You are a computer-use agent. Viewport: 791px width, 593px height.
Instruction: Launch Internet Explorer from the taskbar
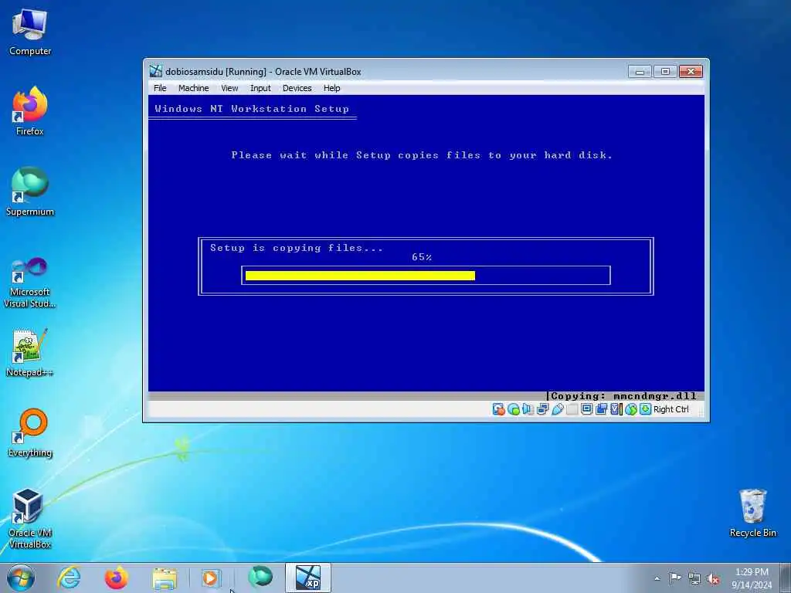tap(69, 578)
